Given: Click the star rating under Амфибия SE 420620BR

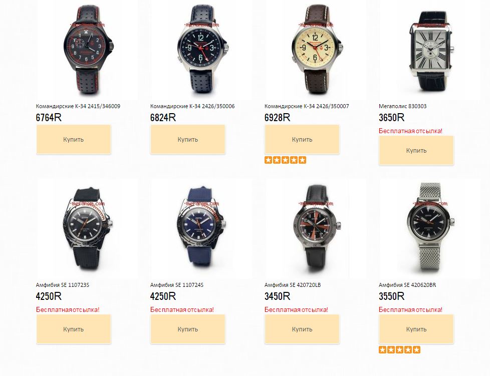Looking at the screenshot, I should tap(400, 350).
